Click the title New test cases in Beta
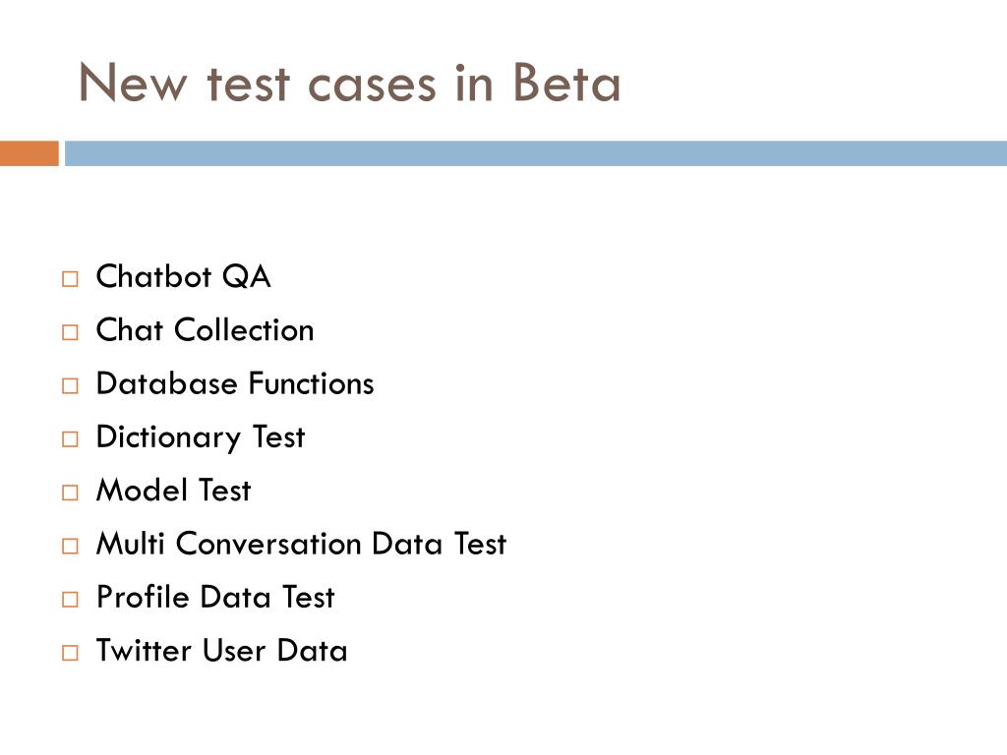This screenshot has width=1007, height=755. coord(349,83)
